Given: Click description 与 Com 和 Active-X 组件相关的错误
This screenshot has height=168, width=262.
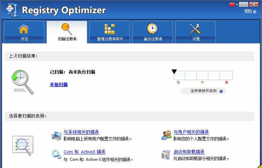Looking at the screenshot, I should (98, 159).
